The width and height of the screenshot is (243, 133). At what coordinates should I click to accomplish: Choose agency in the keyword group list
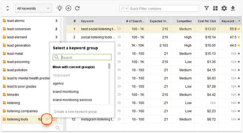pos(58,84)
